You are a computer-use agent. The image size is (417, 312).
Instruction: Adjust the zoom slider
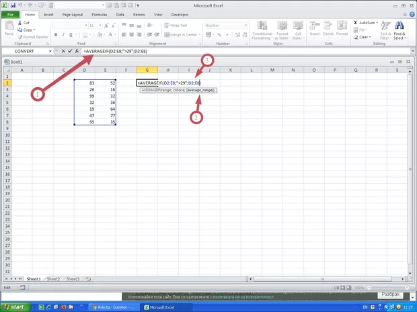(388, 288)
